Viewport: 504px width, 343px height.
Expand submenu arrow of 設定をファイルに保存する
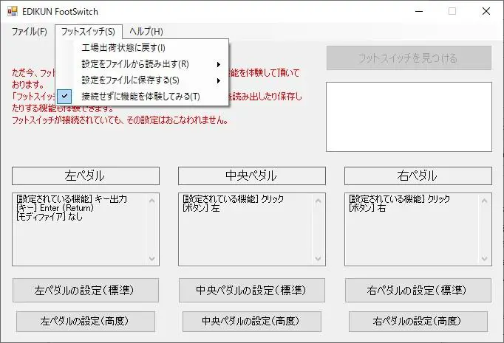click(219, 80)
